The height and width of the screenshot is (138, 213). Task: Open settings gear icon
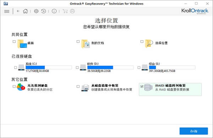pos(36,11)
